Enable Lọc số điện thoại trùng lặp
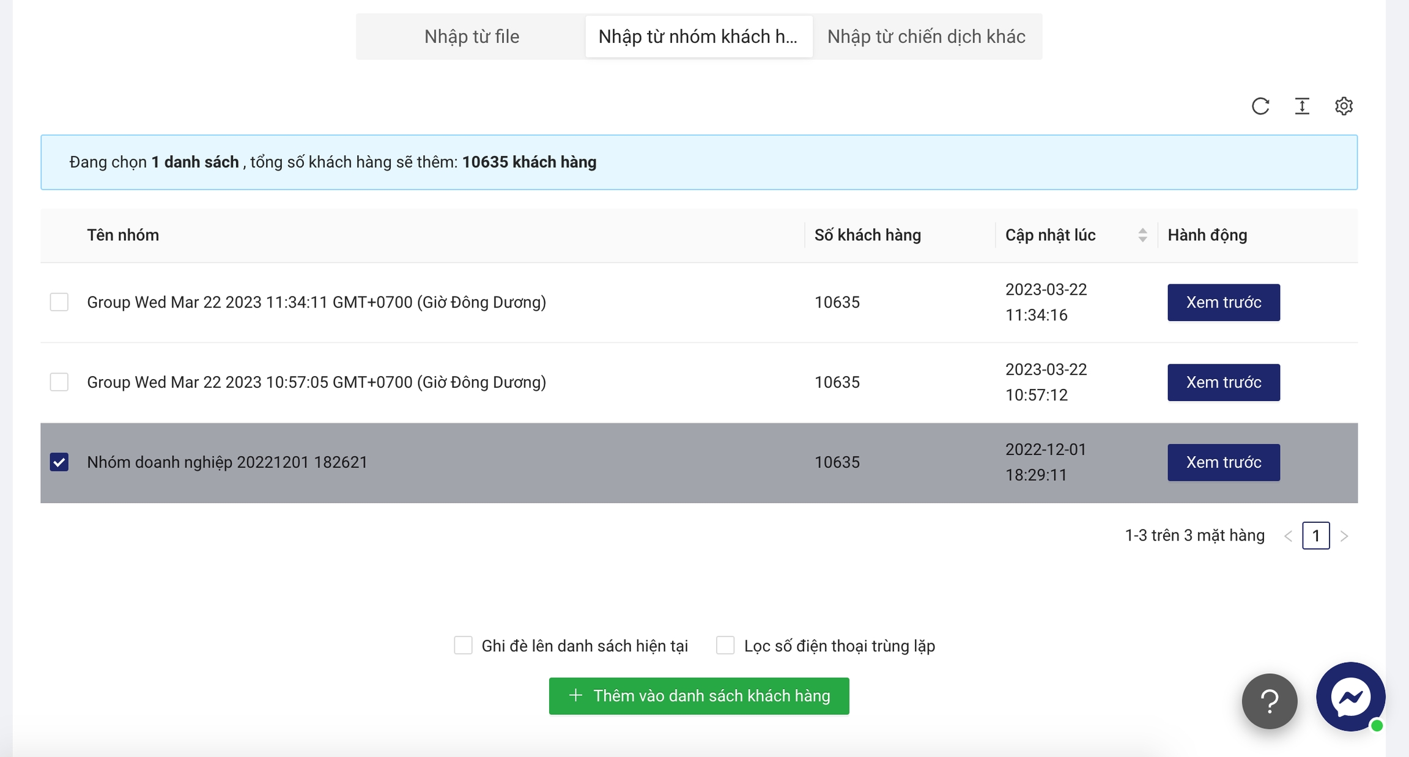 (x=725, y=646)
